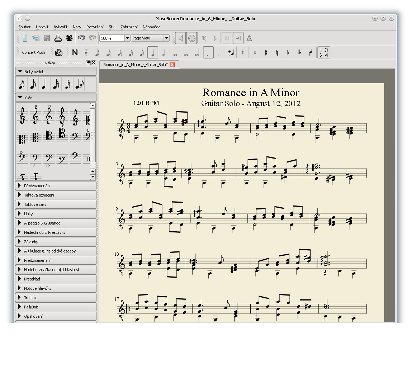Redo the undone edit

(x=93, y=38)
